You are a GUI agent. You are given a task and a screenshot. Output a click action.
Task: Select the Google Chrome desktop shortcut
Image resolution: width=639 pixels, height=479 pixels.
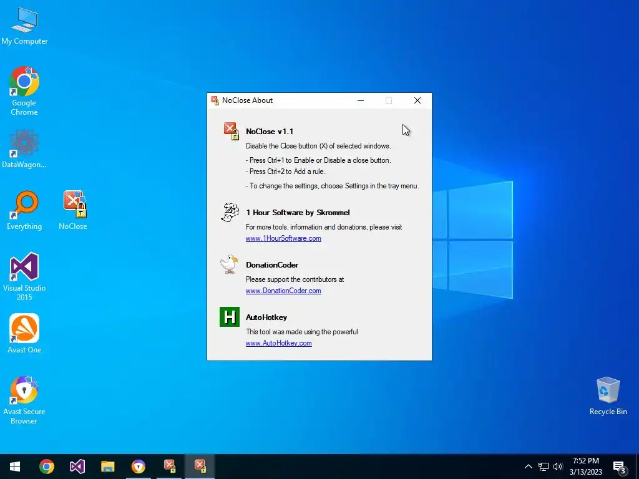pos(24,91)
